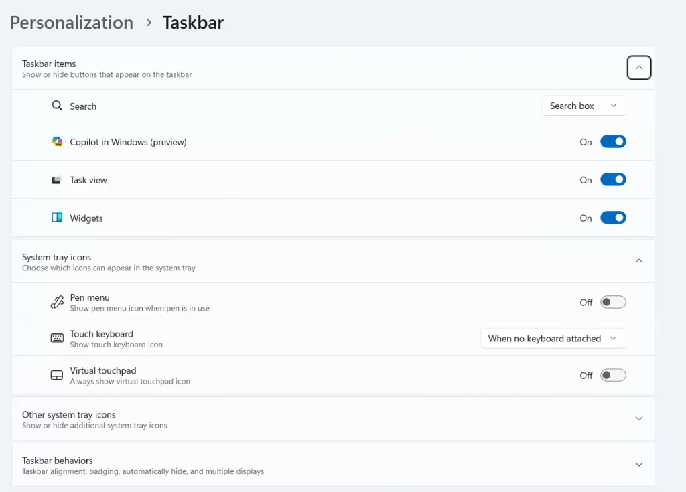This screenshot has width=686, height=492.
Task: Click the Widgets label
Action: (x=86, y=218)
